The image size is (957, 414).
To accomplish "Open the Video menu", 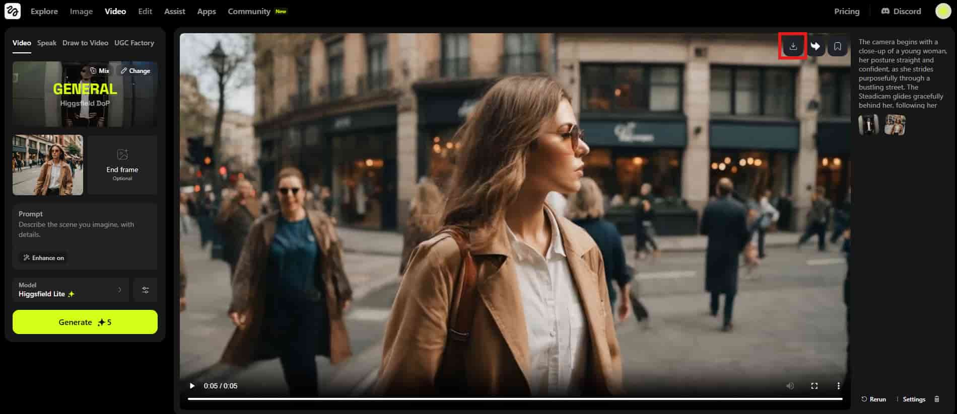I will [x=115, y=11].
